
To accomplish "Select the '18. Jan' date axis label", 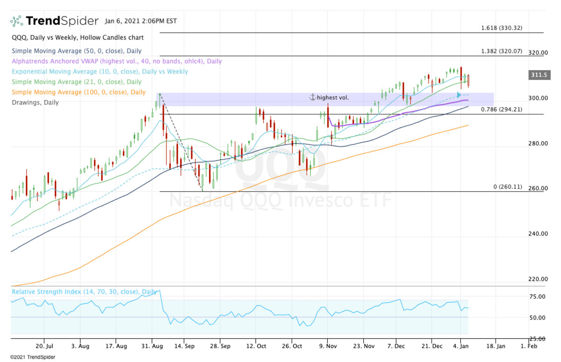I will coord(496,346).
